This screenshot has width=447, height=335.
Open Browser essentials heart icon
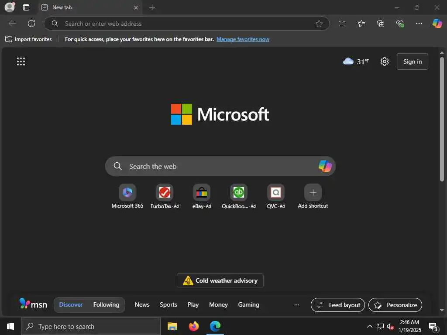point(400,24)
